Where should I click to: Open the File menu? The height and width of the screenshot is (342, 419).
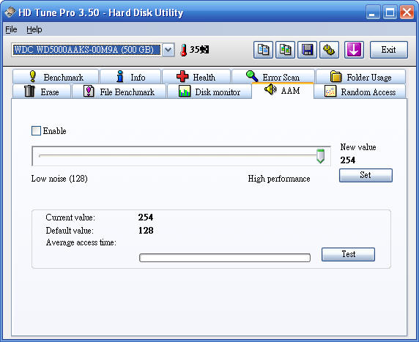point(11,29)
